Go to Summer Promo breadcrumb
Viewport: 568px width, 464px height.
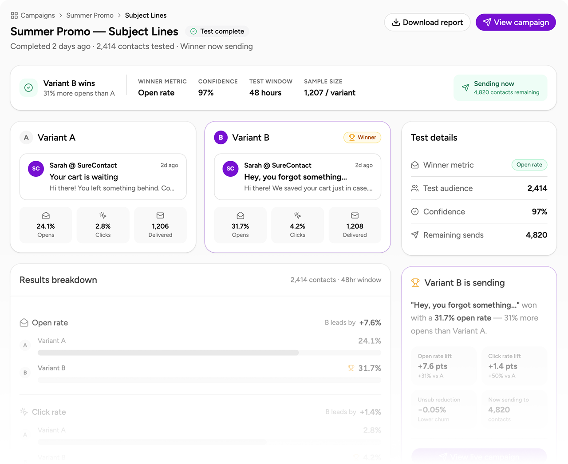90,16
